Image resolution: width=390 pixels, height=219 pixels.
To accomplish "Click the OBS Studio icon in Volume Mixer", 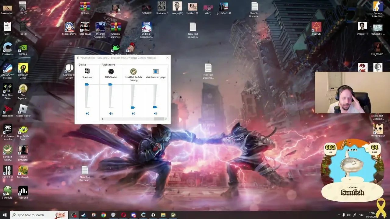I will point(111,71).
